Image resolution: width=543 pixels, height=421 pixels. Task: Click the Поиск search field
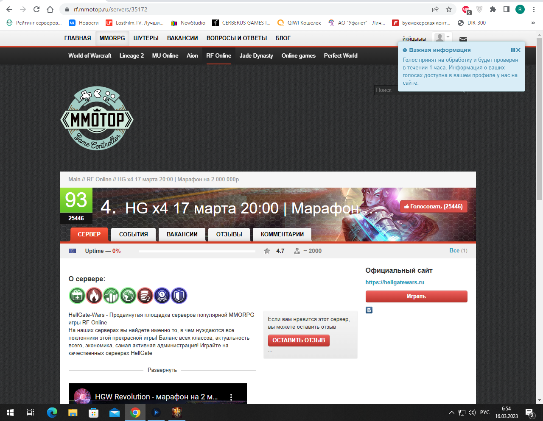tap(420, 90)
